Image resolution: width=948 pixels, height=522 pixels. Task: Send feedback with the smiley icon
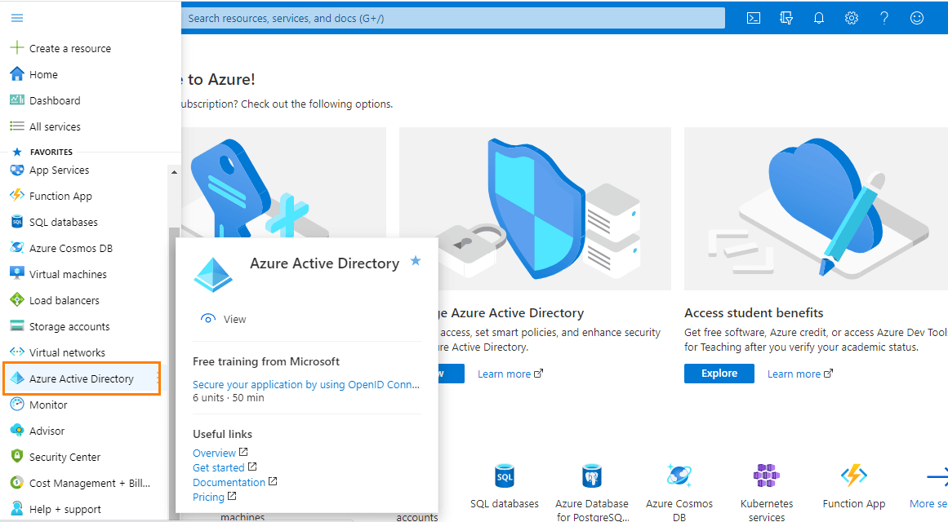point(917,17)
